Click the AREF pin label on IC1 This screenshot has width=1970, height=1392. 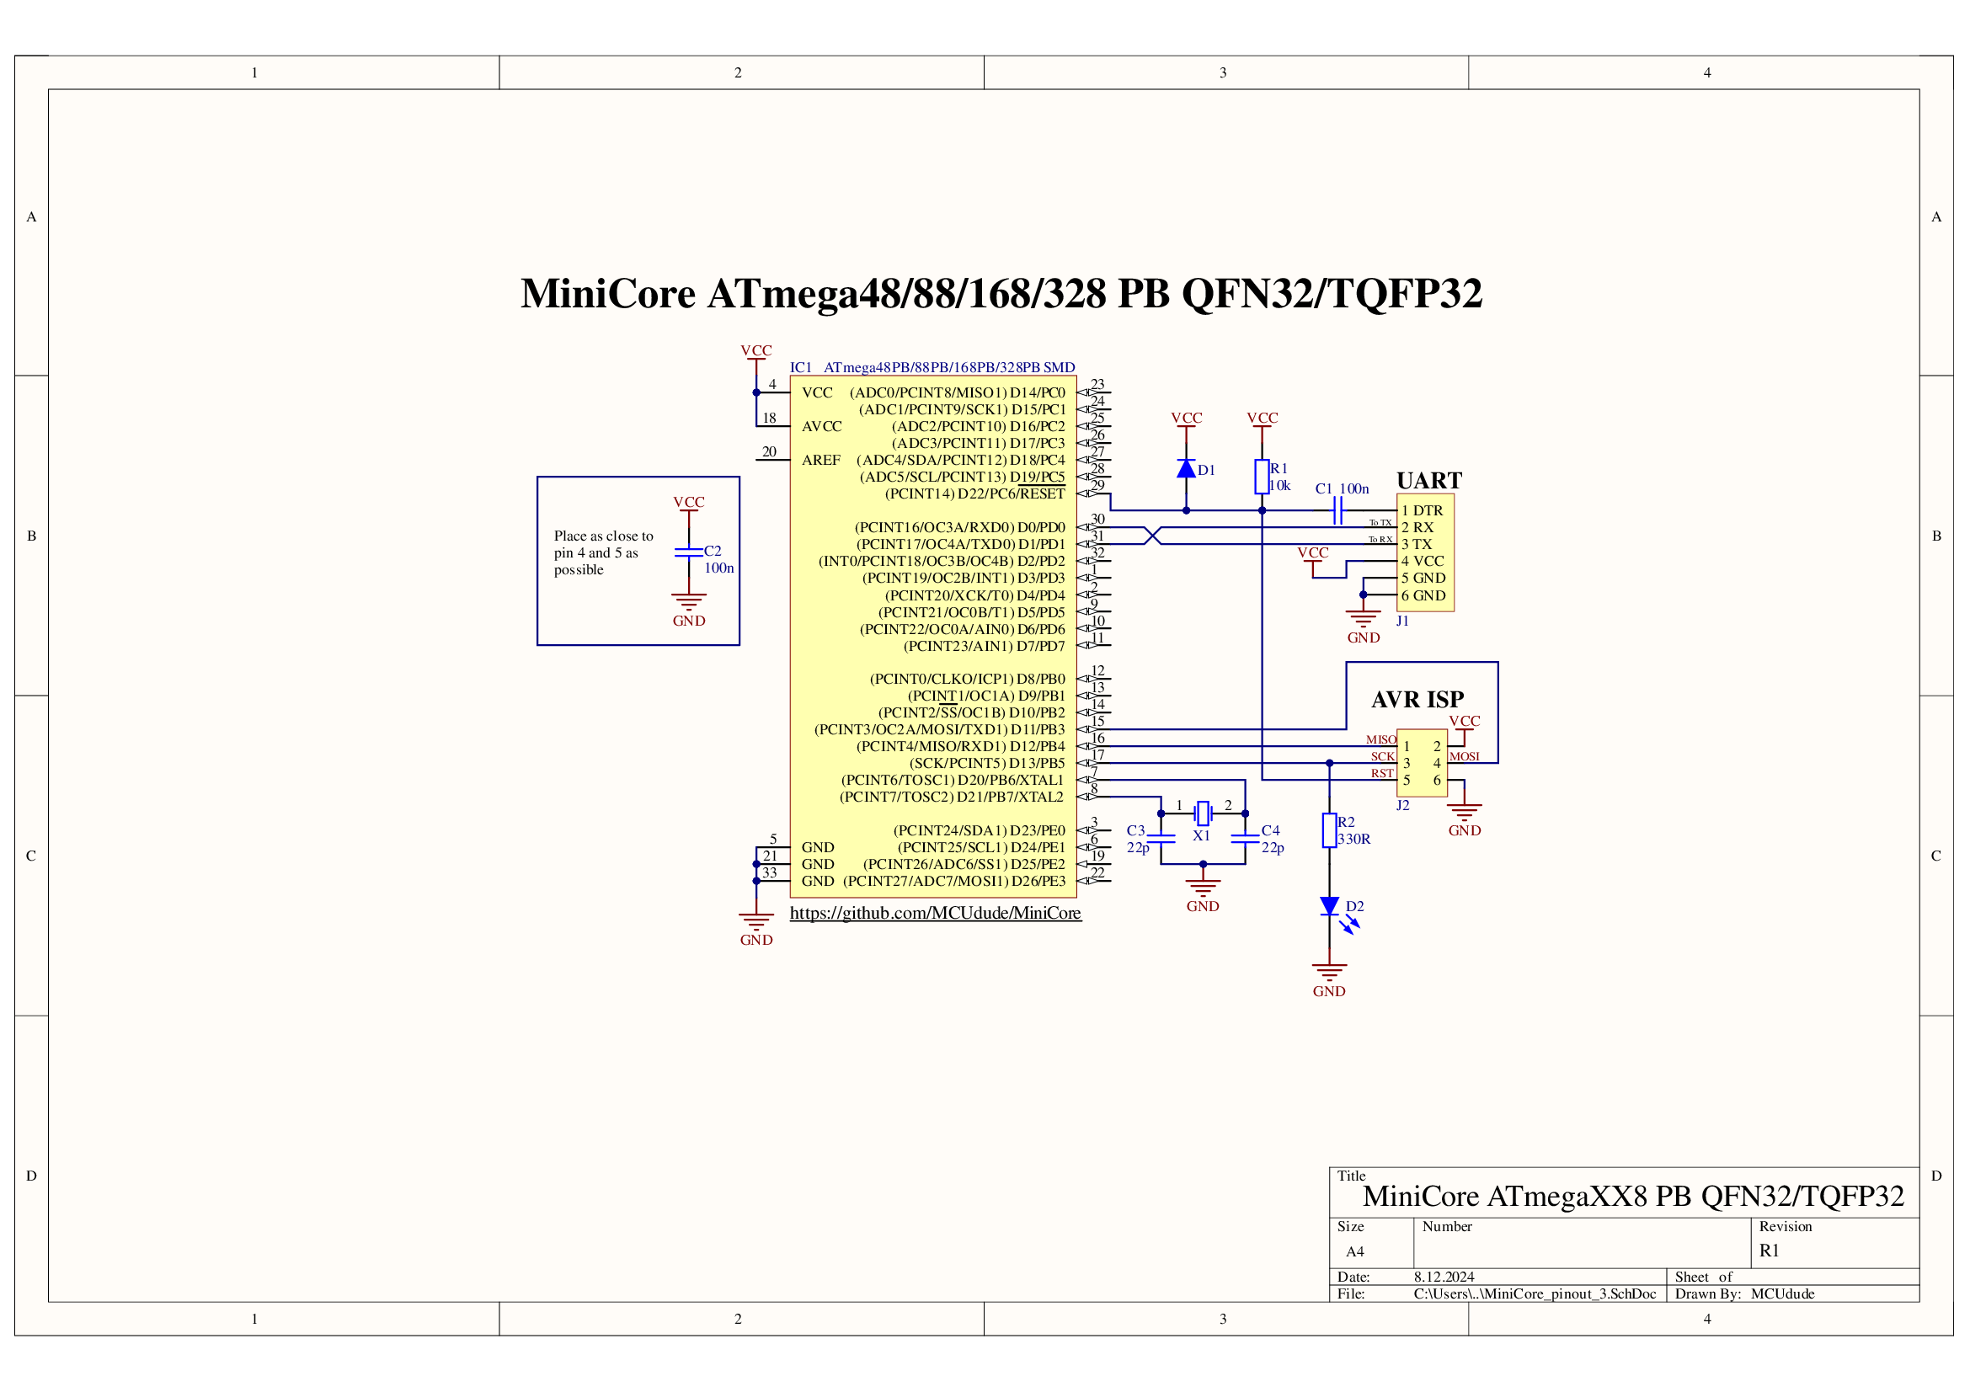tap(821, 461)
